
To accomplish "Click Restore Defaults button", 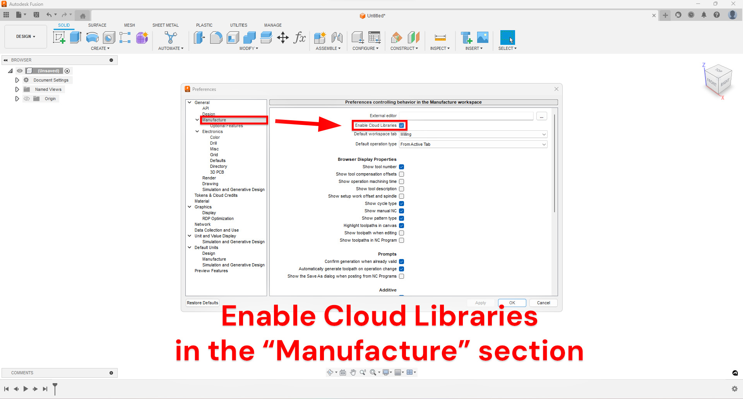I will 202,303.
